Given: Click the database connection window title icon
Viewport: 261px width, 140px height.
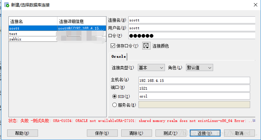Looking at the screenshot, I should 7,5.
